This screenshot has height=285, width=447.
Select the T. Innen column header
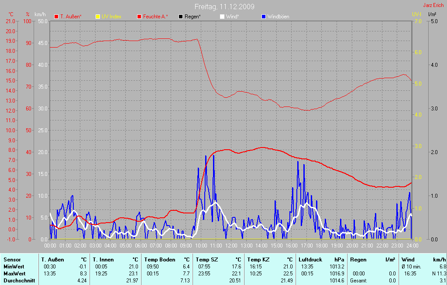coord(103,260)
